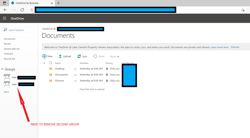Click 'Yesterday at 8:56 AM' in Desktop row

91,69
